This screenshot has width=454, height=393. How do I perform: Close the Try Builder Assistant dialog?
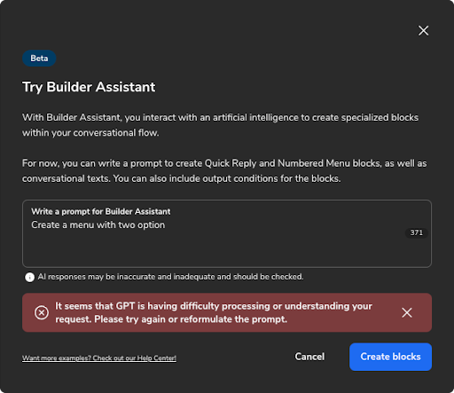click(x=423, y=30)
